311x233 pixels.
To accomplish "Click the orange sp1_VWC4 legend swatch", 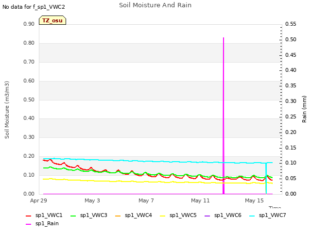I will pyautogui.click(x=118, y=216).
